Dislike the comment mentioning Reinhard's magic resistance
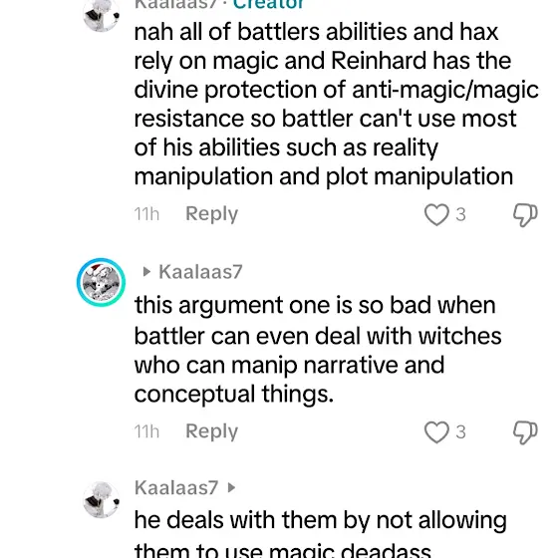The width and height of the screenshot is (558, 558). point(525,215)
